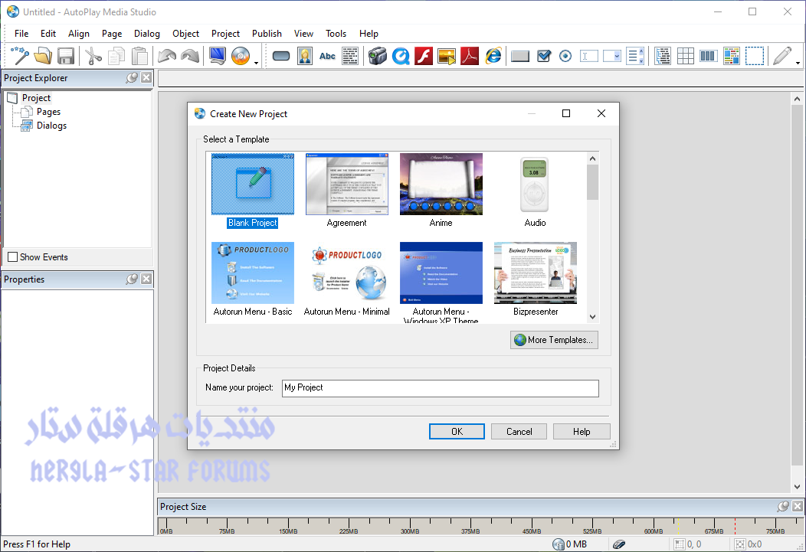The width and height of the screenshot is (806, 552).
Task: Click the Publish disc icon
Action: click(x=240, y=55)
